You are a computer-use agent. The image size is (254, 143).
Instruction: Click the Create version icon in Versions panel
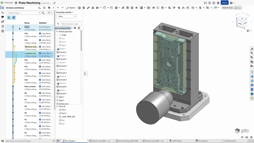[40, 8]
